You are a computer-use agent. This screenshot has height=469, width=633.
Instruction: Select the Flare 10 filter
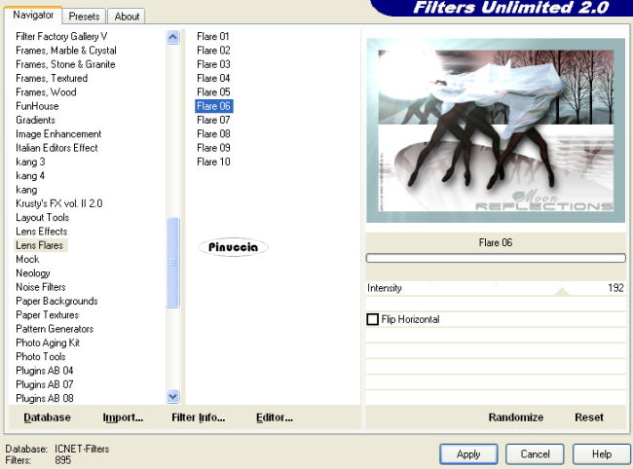tap(213, 162)
